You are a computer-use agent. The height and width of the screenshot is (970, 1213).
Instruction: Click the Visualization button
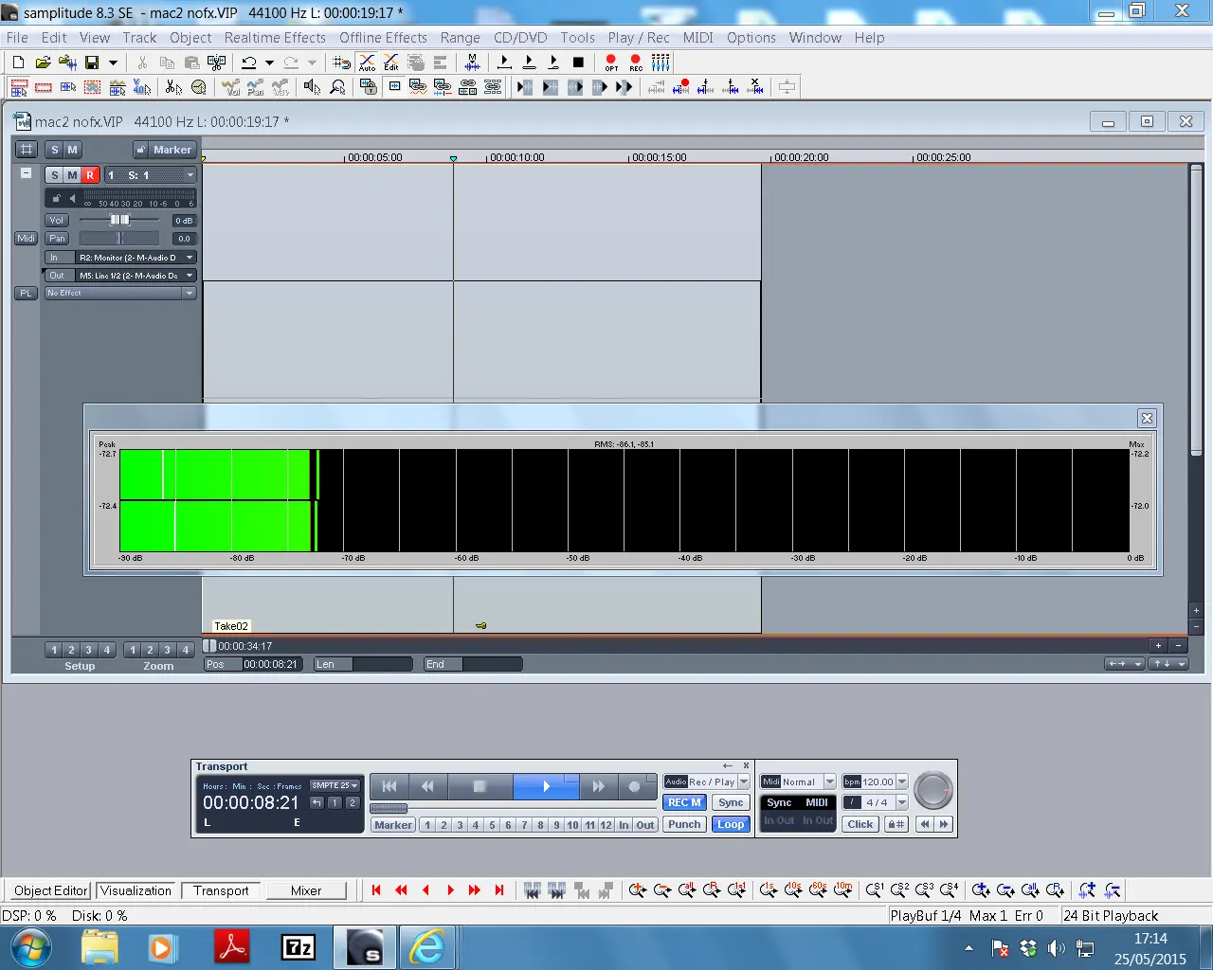[x=136, y=891]
